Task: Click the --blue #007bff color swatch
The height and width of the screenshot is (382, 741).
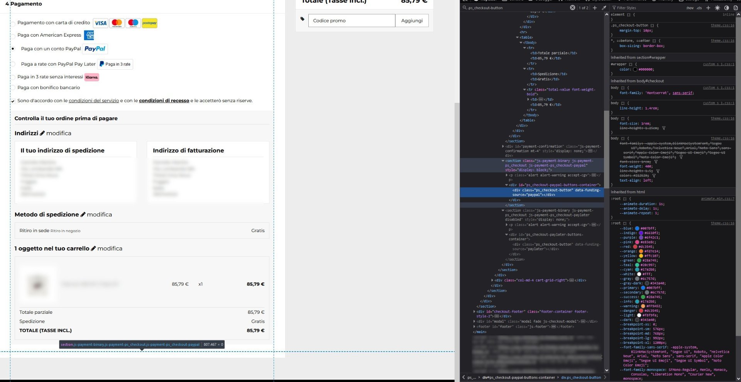Action: click(637, 229)
